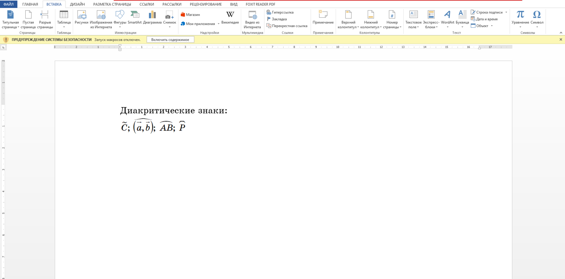Image resolution: width=565 pixels, height=279 pixels.
Task: Open the ФАЙЛ menu
Action: [9, 5]
